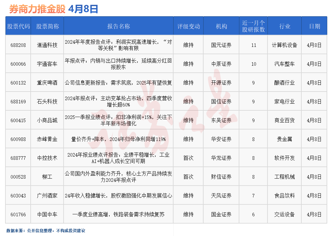Click stock name 宇通客车
333x236 pixels.
47,64
